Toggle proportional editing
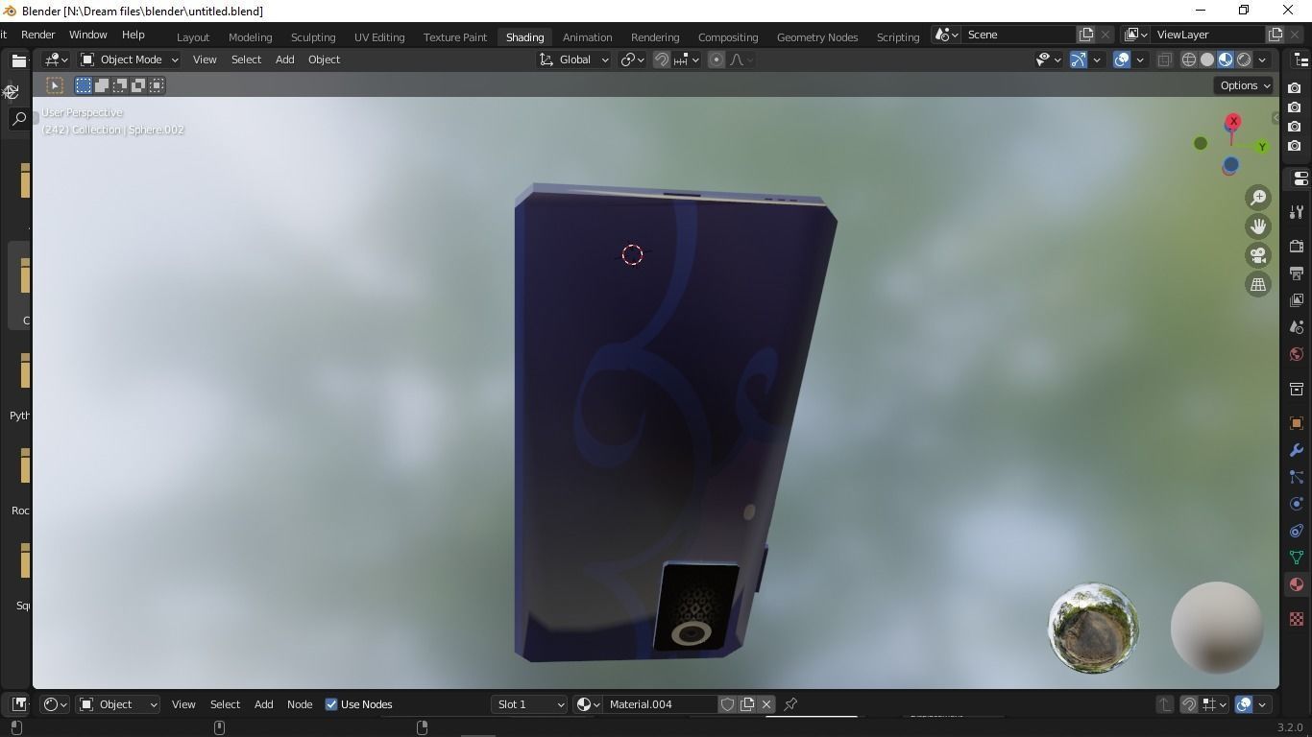 point(717,59)
